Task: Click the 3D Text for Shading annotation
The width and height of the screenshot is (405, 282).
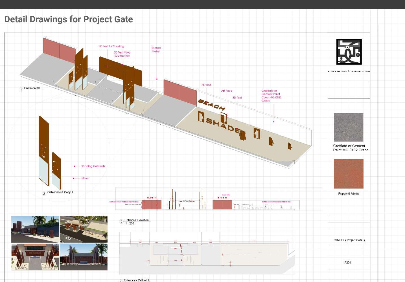Action: click(111, 46)
